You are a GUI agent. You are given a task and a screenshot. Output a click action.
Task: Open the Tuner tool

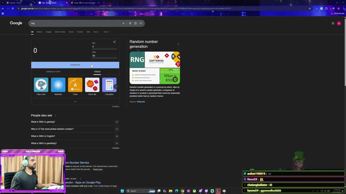[x=75, y=86]
